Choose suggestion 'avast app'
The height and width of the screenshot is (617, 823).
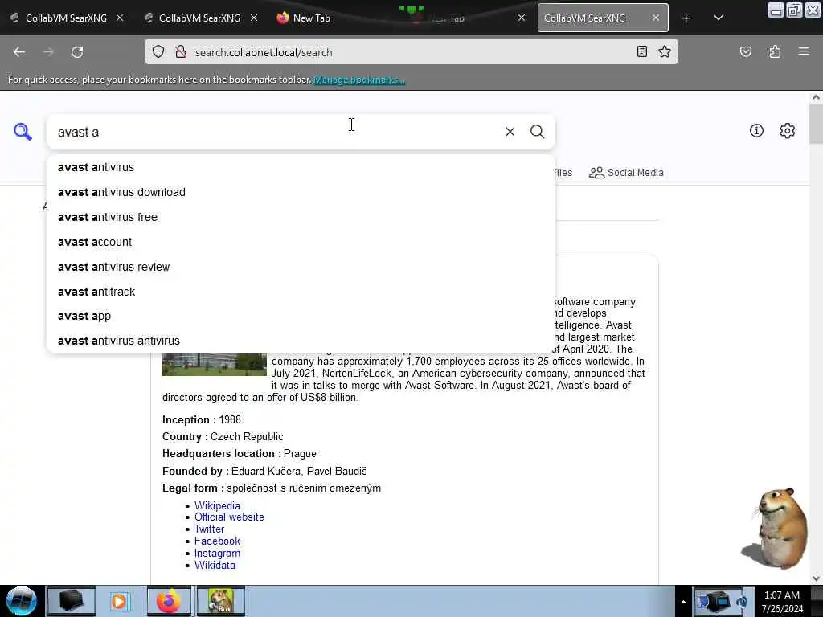pos(301,316)
